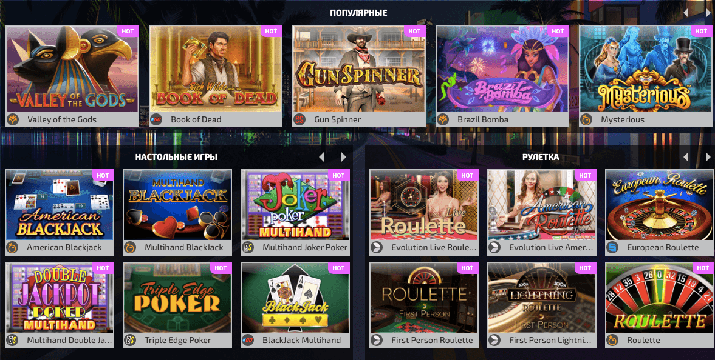Click HOT badge on Mysterious game tile
Screen dimensions: 715x360
click(x=700, y=32)
